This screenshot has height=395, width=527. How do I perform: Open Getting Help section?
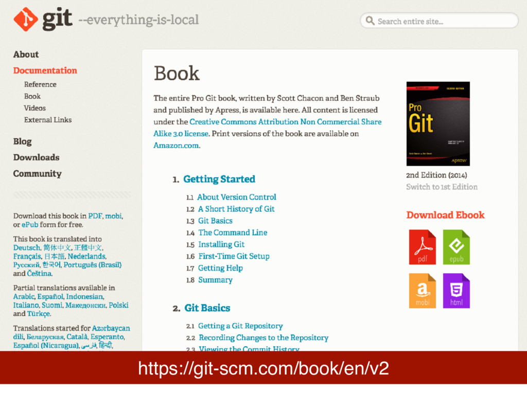coord(220,268)
